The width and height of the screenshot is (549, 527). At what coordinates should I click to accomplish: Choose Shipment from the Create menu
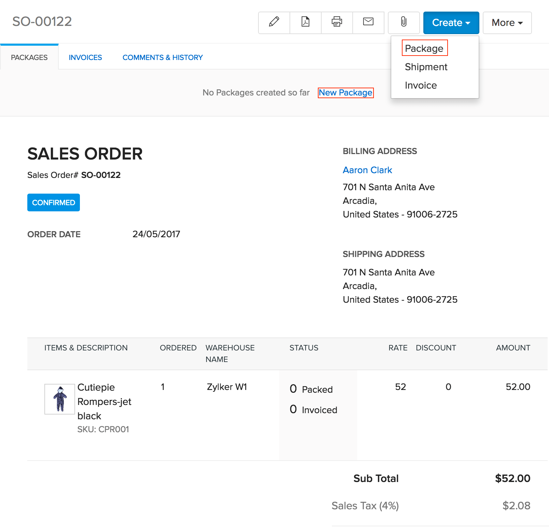tap(426, 67)
